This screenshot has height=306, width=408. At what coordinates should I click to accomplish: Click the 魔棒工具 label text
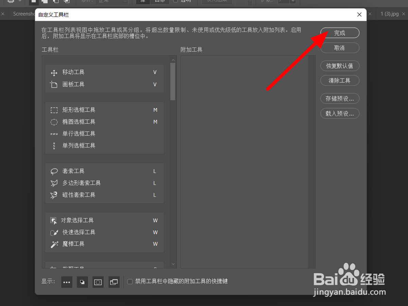[x=73, y=244]
